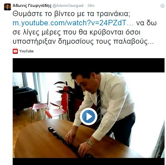The width and height of the screenshot is (166, 165).
Task: Click the top black letterbox bar
Action: (88, 65)
